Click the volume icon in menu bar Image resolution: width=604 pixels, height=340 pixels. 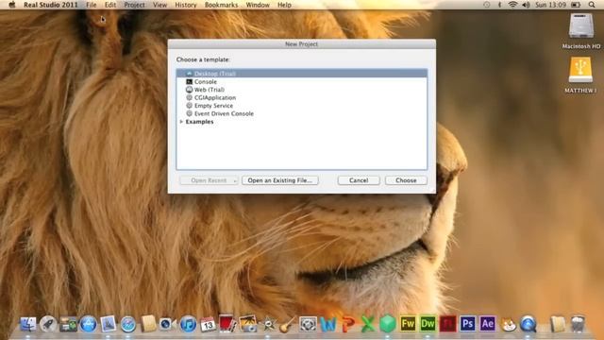tap(526, 5)
